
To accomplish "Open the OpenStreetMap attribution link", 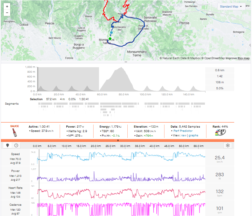I will click(x=213, y=58).
